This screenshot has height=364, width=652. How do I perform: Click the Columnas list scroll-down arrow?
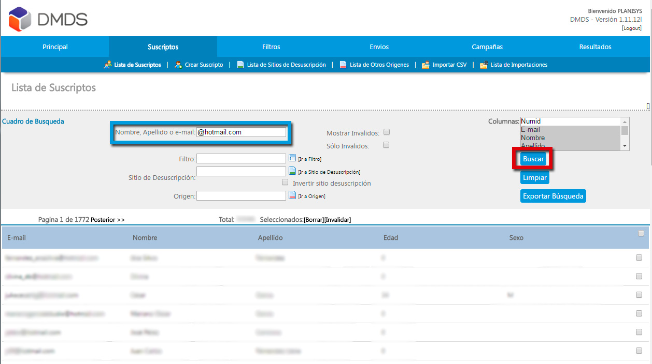pyautogui.click(x=625, y=146)
